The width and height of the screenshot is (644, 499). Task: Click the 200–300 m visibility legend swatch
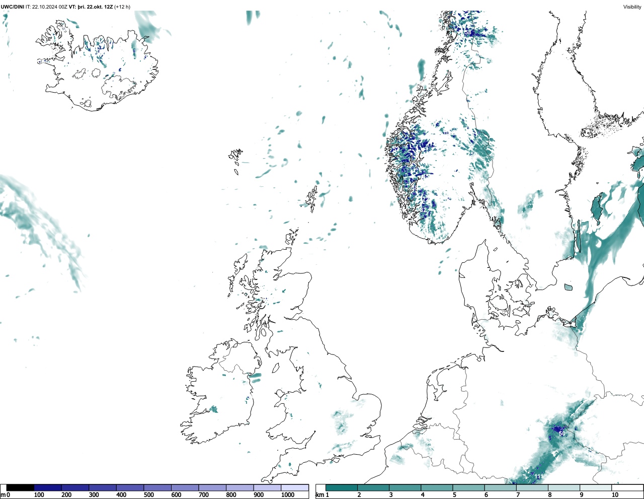[x=75, y=487]
